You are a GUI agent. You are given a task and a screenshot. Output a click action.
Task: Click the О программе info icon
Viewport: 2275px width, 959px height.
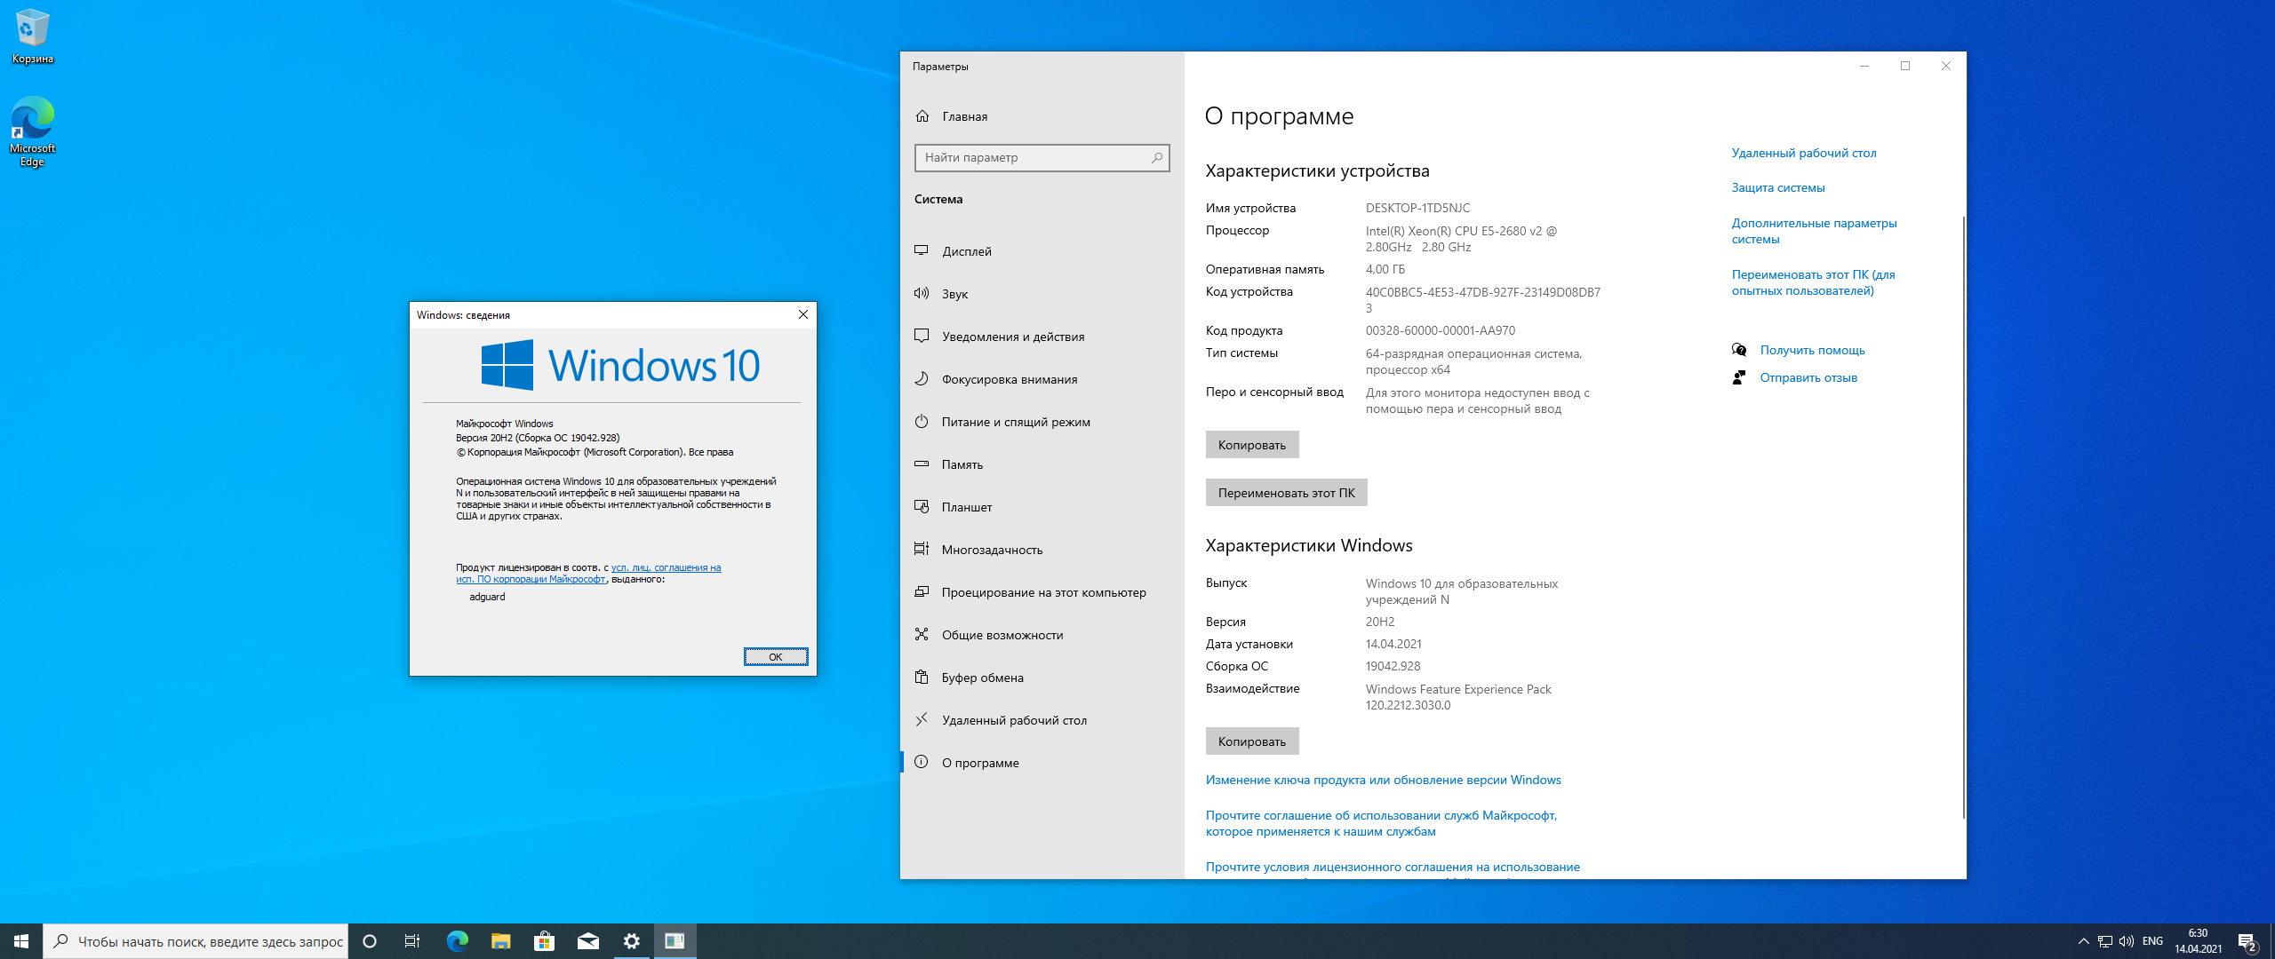[922, 762]
